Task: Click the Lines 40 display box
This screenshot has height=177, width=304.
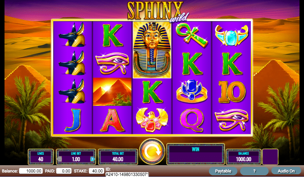Action: pos(41,157)
